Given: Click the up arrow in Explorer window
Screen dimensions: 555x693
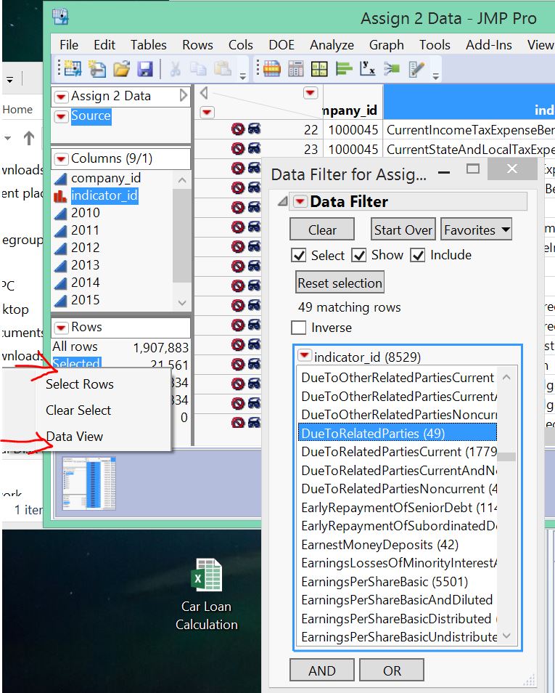Looking at the screenshot, I should [29, 138].
